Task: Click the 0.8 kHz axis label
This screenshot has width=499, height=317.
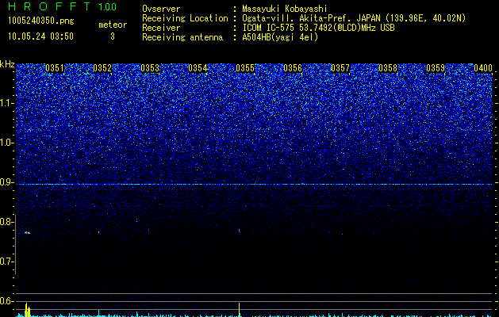Action: (x=6, y=222)
